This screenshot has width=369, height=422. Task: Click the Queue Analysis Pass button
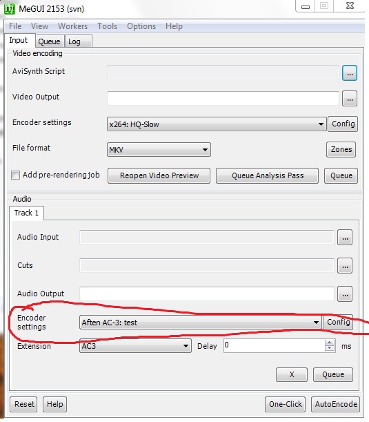[x=268, y=175]
